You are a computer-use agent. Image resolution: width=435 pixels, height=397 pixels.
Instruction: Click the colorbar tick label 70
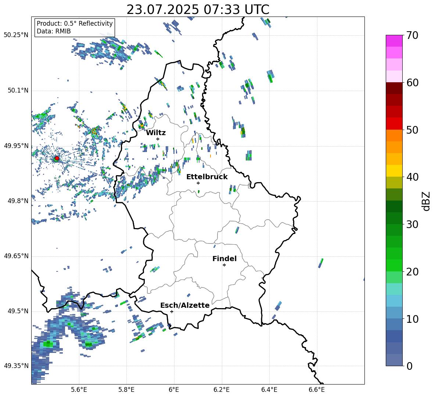click(412, 36)
